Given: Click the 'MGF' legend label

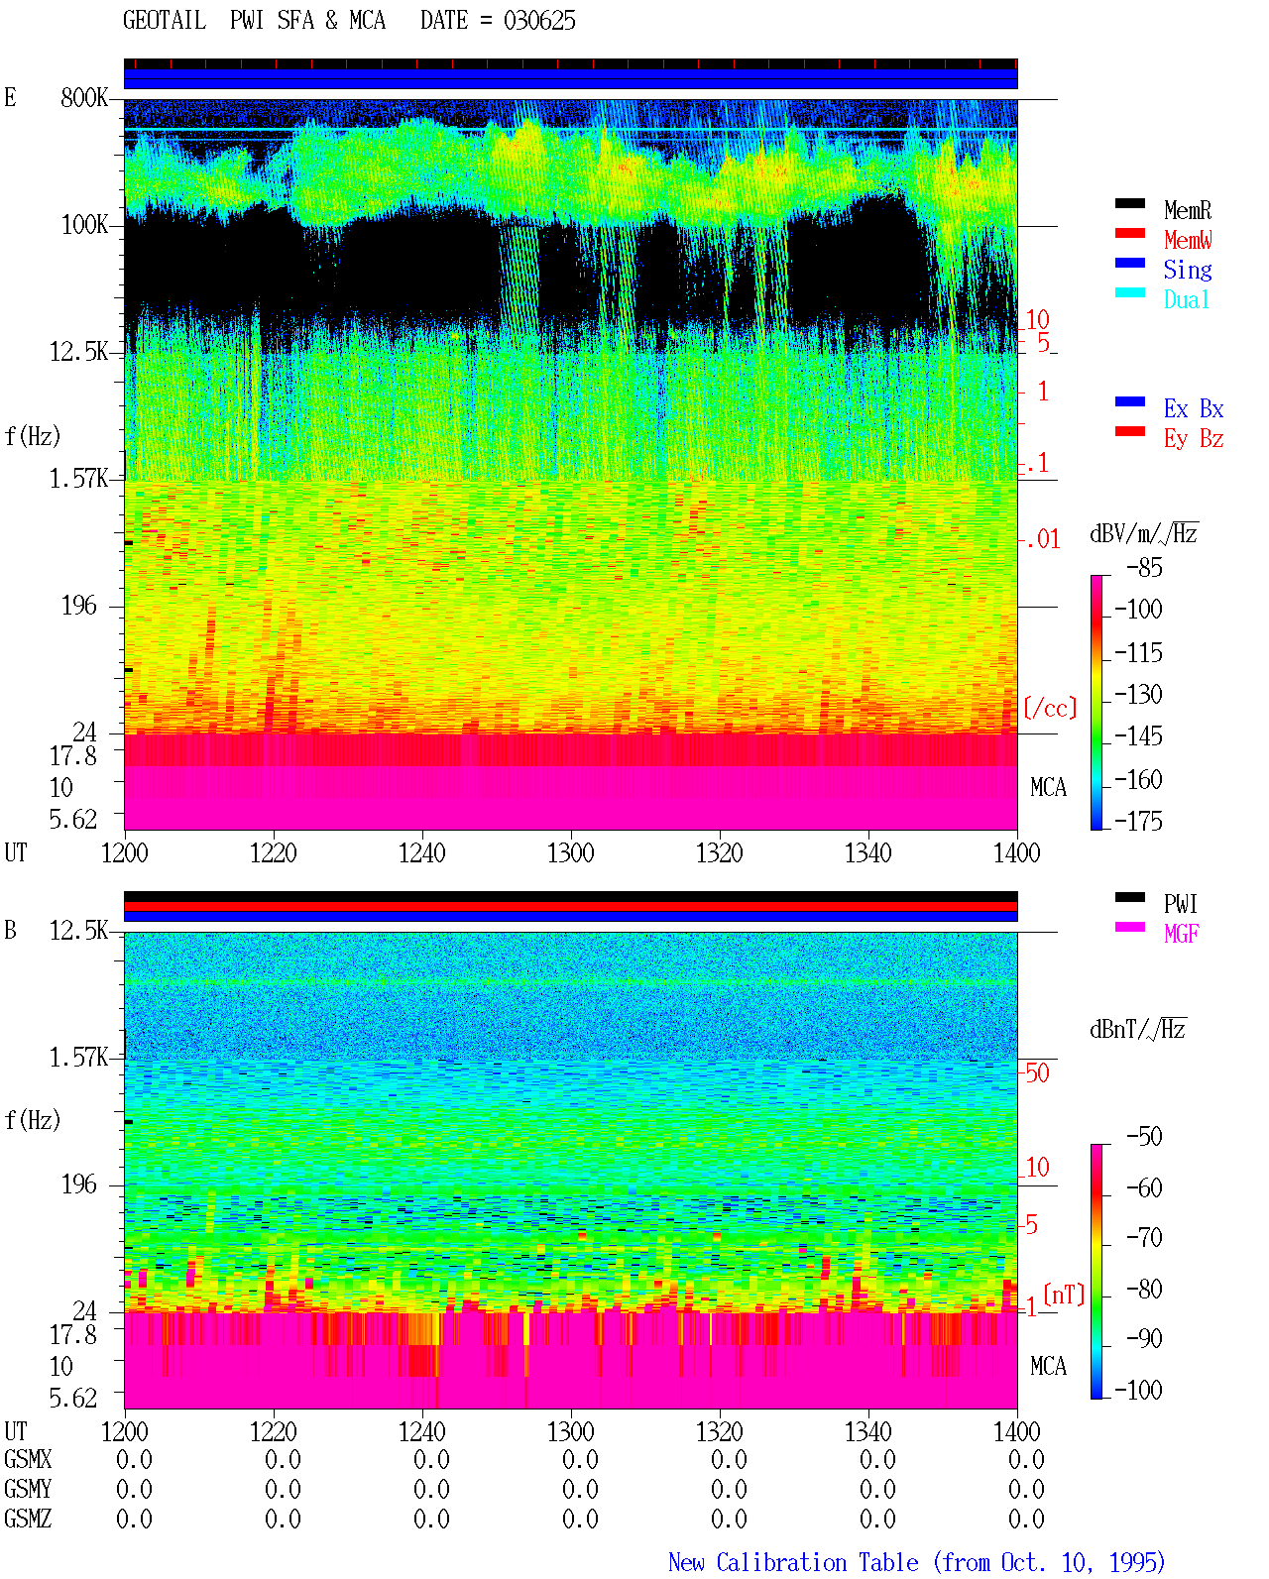Looking at the screenshot, I should coord(1182,934).
